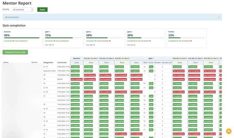Click last access '8-09-2026 13:03'
This screenshot has height=138, width=234.
point(63,130)
